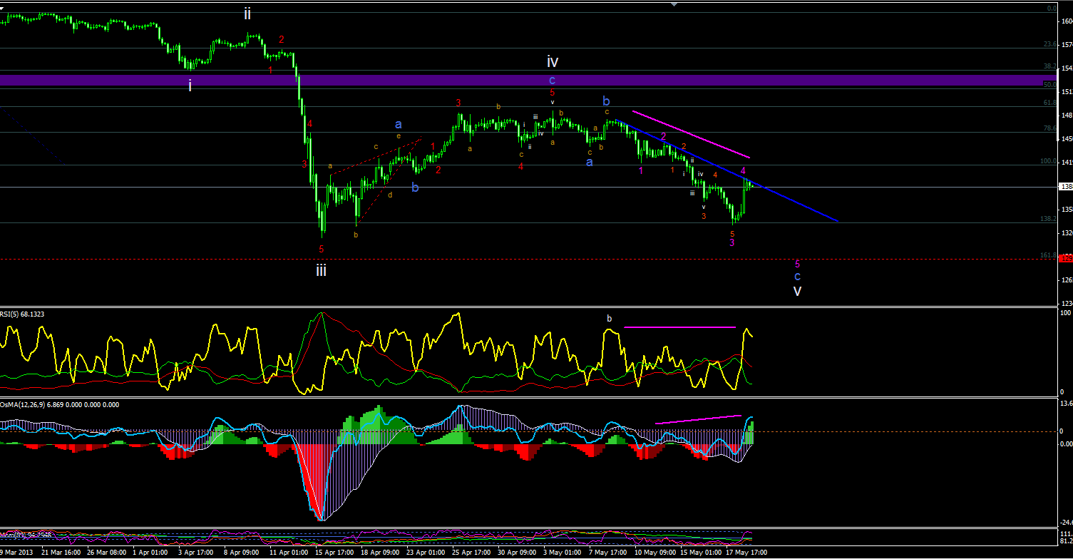The image size is (1073, 559).
Task: Click the magenta '5' projected wave label
Action: [797, 264]
